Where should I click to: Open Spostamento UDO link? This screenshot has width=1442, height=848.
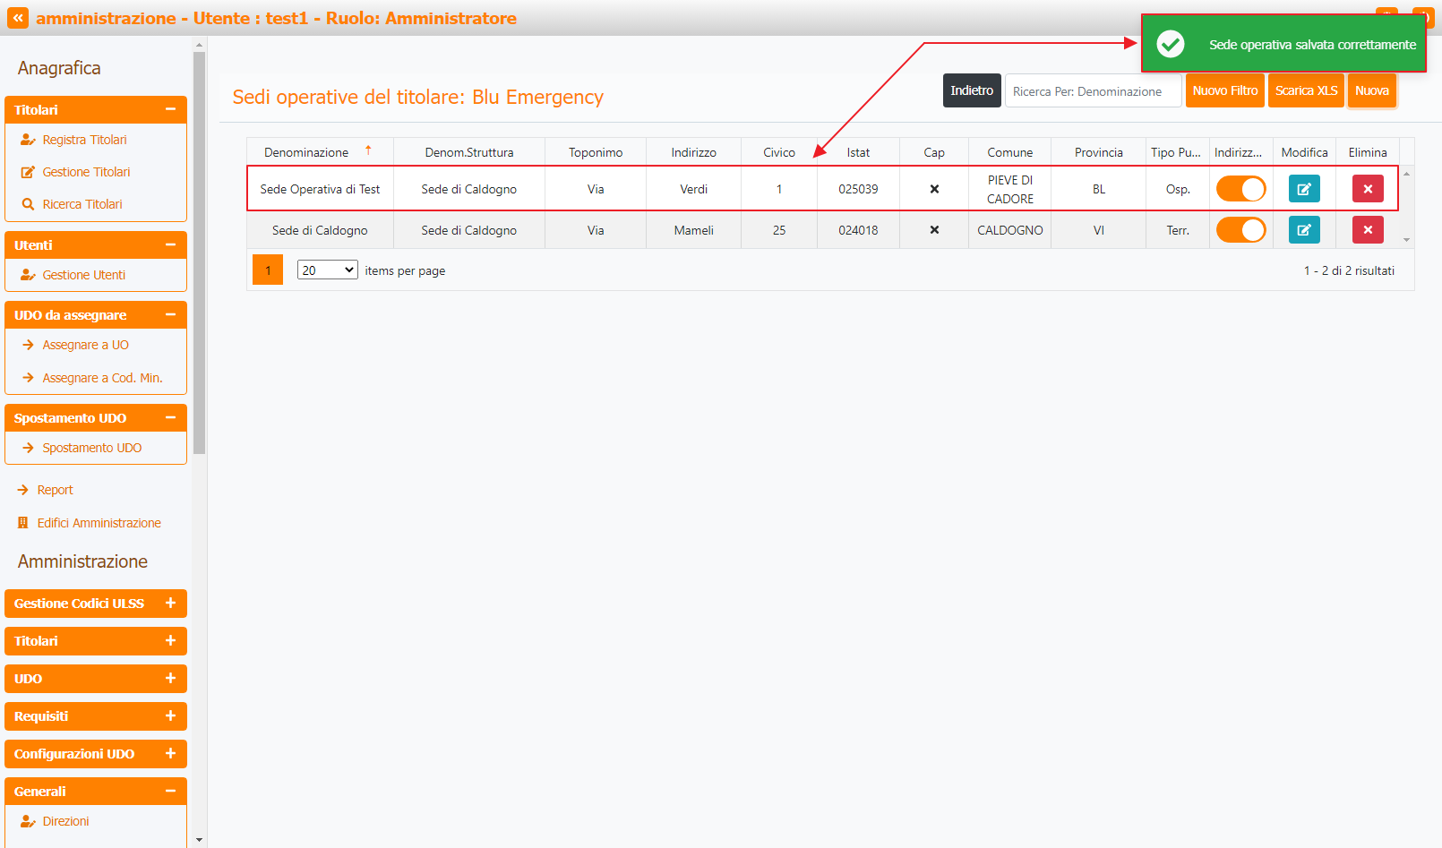pyautogui.click(x=91, y=448)
